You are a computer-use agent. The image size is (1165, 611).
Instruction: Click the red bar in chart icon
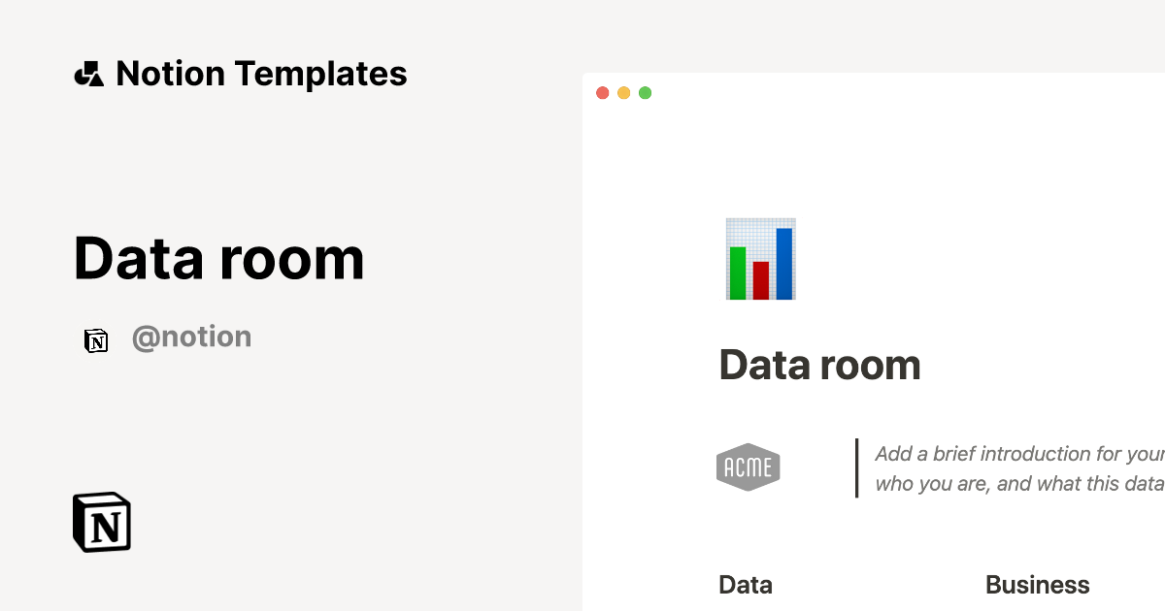tap(761, 279)
